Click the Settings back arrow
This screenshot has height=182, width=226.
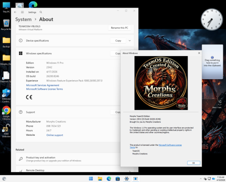click(x=15, y=12)
